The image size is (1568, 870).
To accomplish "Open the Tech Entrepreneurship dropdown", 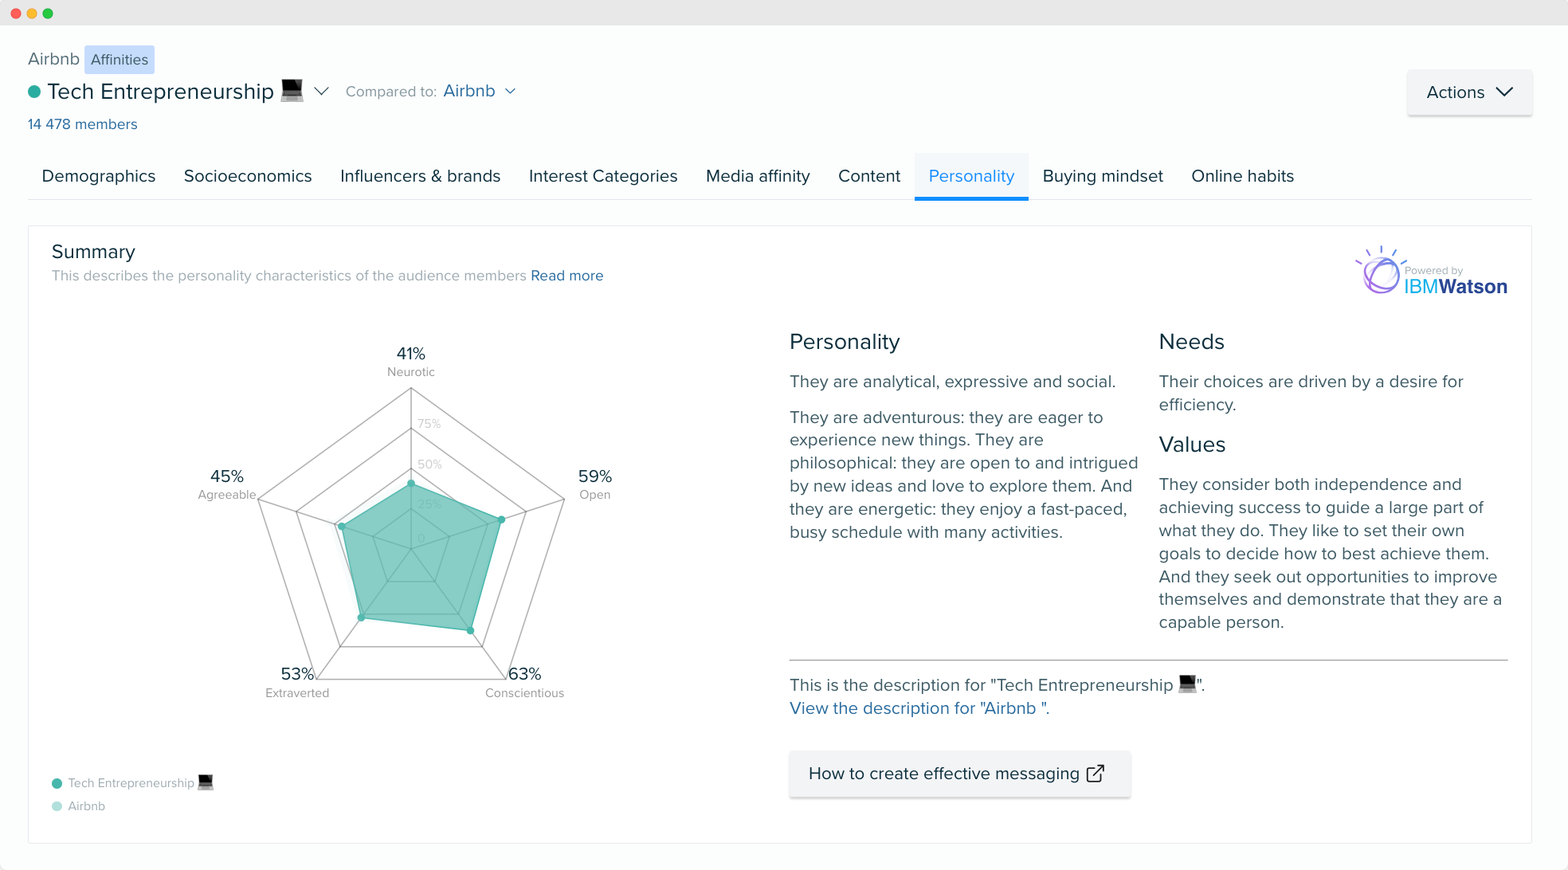I will (x=321, y=91).
